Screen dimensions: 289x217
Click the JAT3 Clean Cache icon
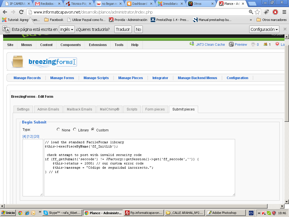(192, 44)
